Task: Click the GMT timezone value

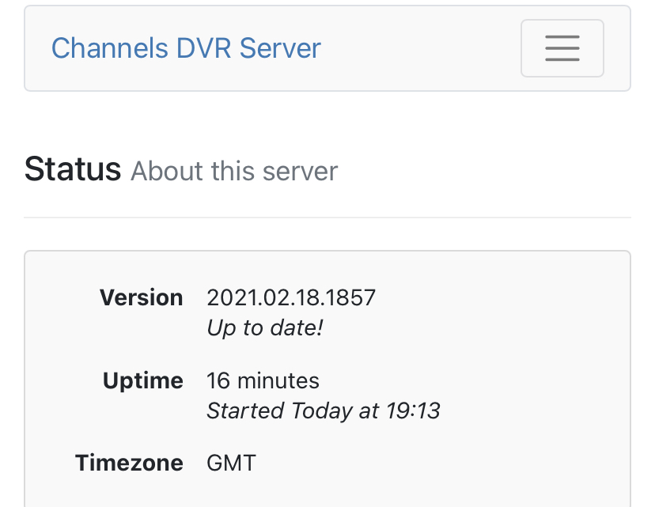Action: click(231, 463)
